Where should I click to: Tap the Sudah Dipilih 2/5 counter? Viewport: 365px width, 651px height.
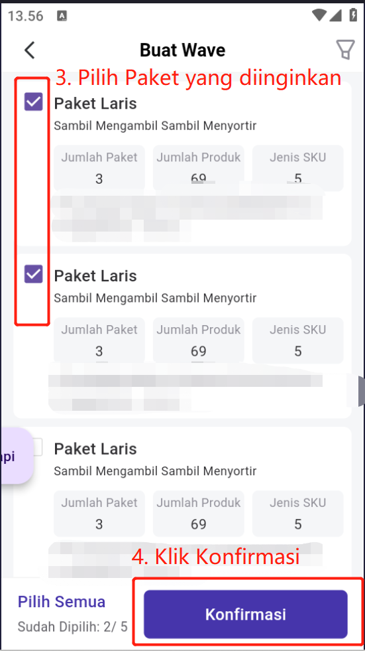(x=72, y=626)
